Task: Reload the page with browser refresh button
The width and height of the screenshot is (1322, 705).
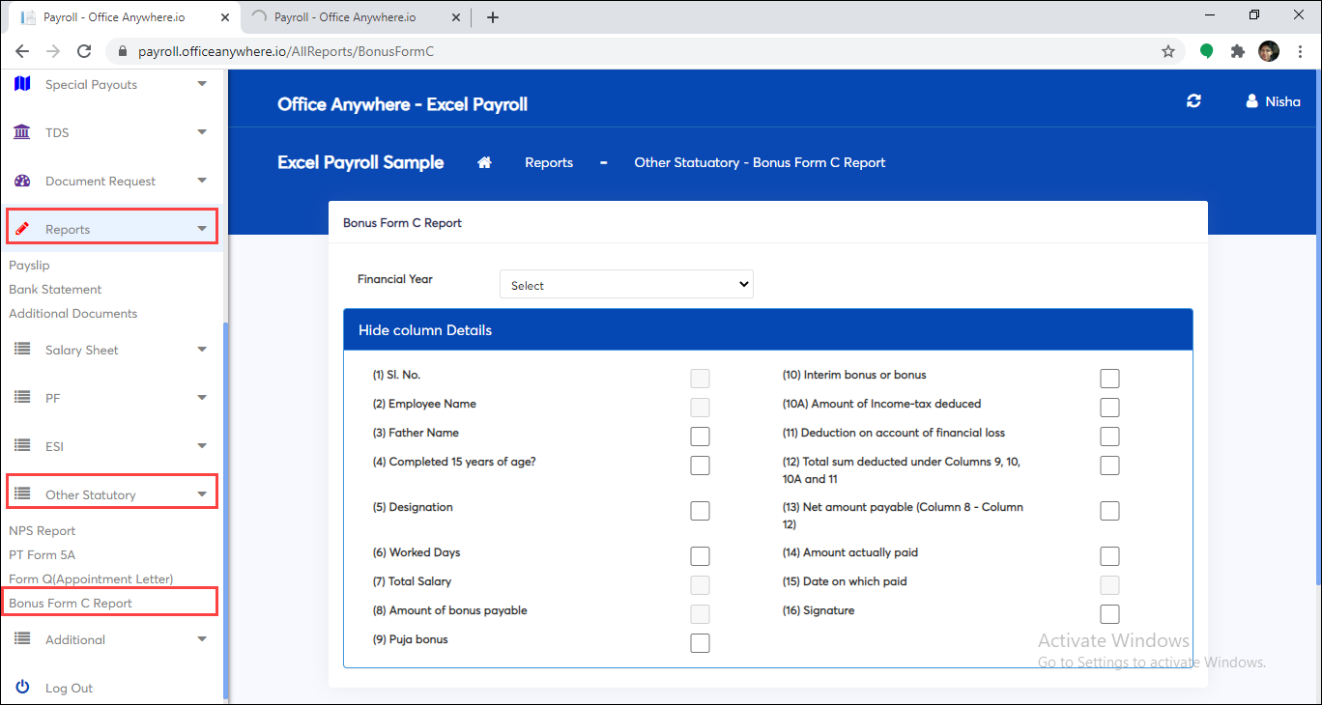Action: (84, 51)
